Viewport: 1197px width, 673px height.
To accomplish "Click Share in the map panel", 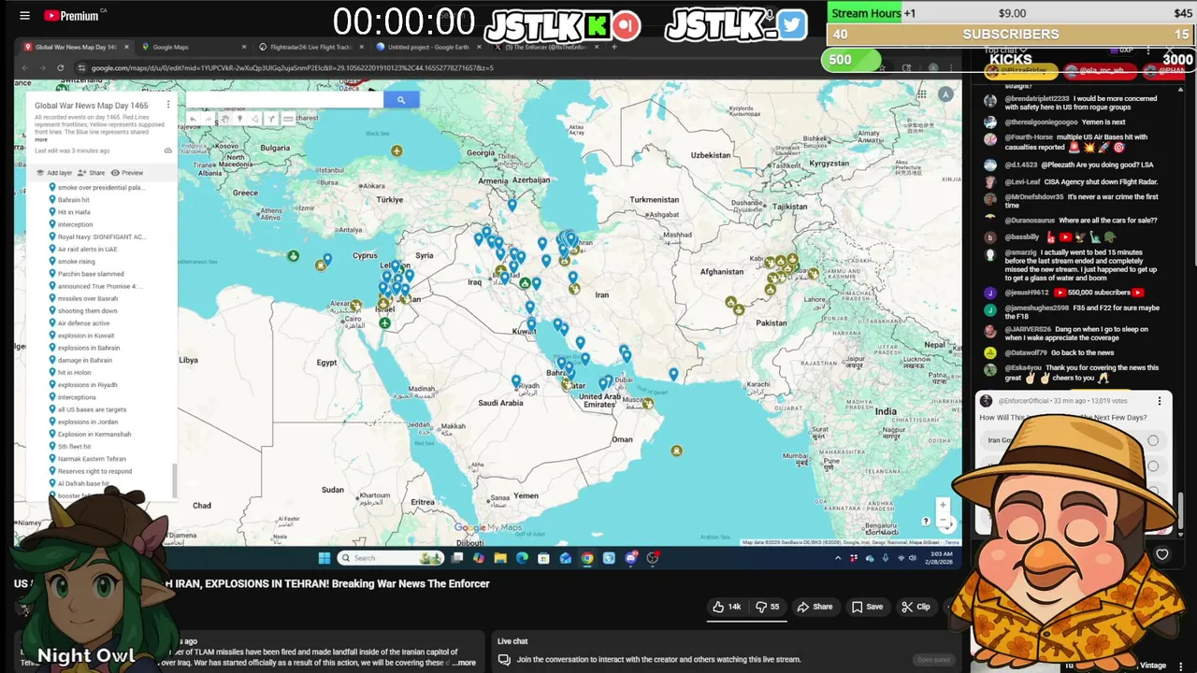I will (92, 173).
